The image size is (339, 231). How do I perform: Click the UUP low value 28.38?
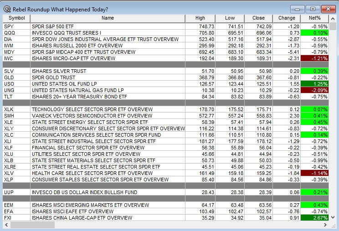coord(237,192)
